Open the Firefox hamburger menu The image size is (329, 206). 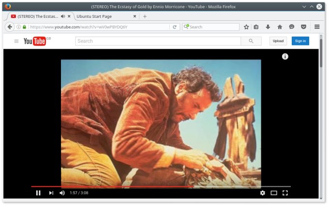point(317,27)
